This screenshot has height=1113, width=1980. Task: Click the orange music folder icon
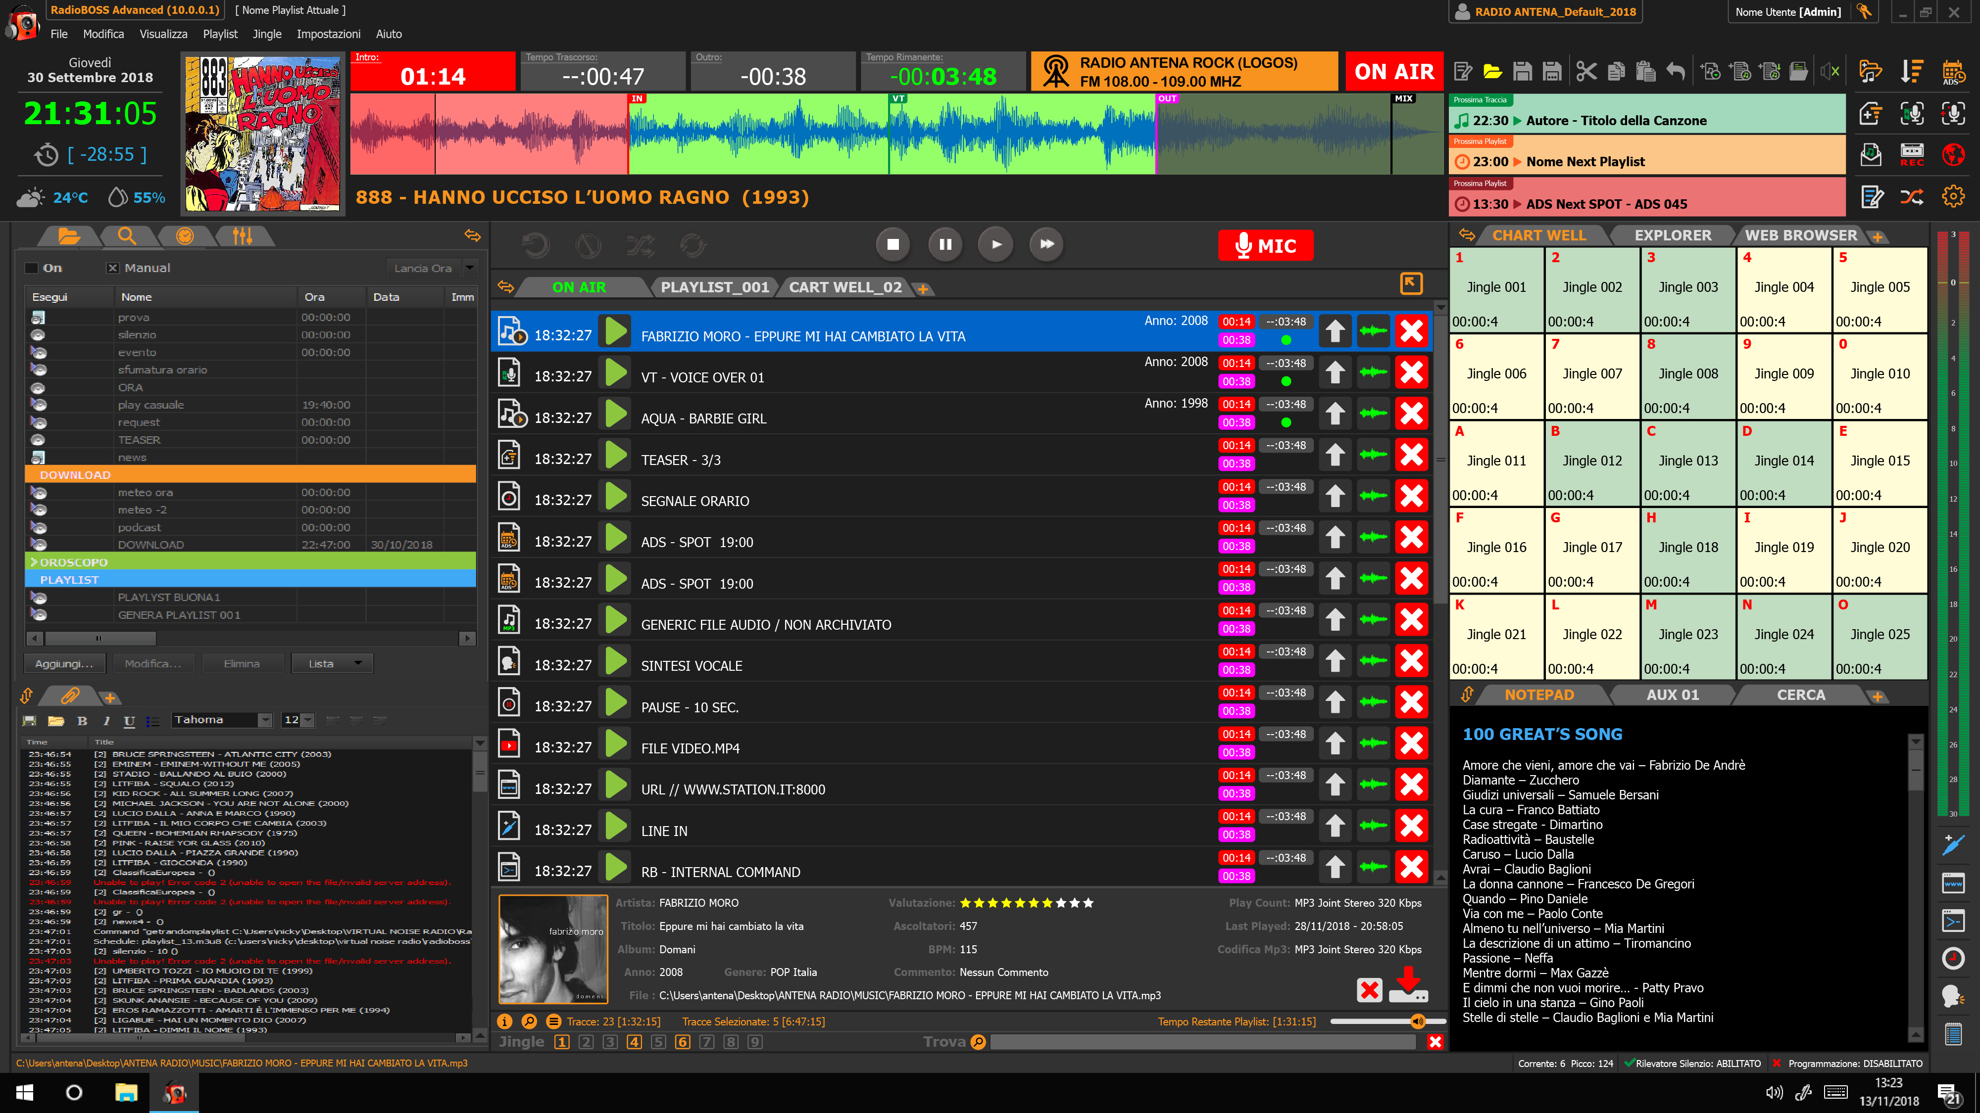pyautogui.click(x=1870, y=71)
